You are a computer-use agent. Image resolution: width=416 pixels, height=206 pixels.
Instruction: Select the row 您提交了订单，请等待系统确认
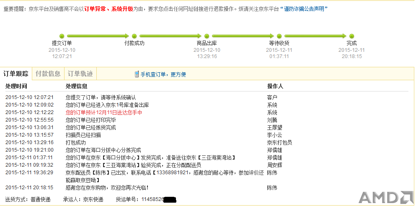[207, 97]
